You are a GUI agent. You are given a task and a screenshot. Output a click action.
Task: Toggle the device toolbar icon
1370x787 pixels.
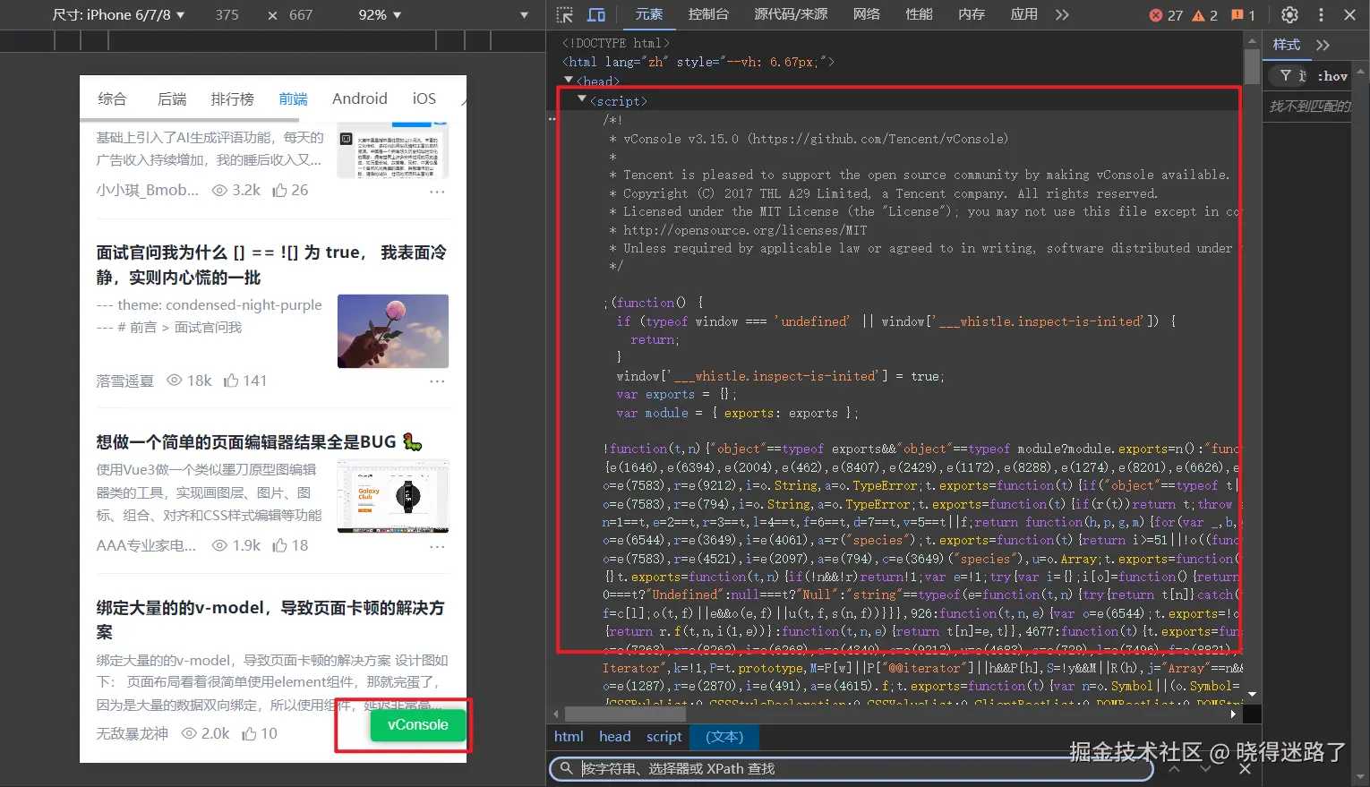coord(596,14)
